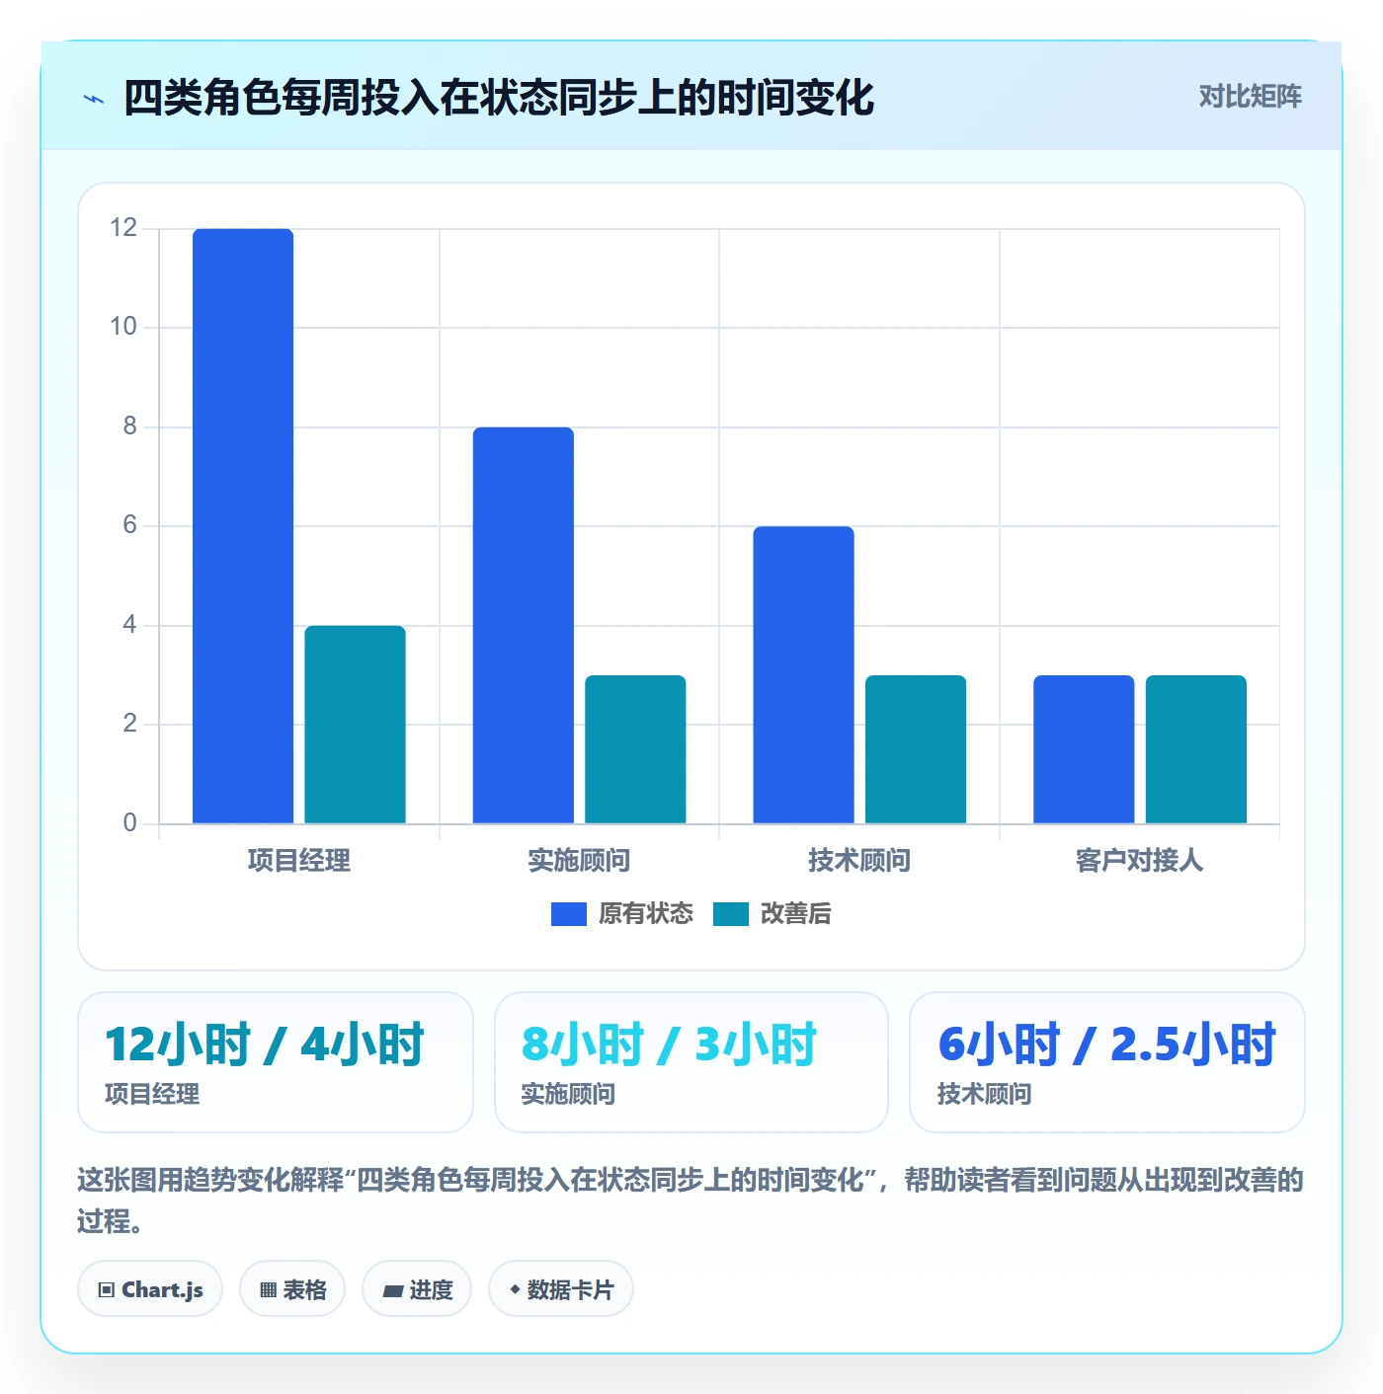This screenshot has height=1394, width=1383.
Task: Click the 项目经理 x-axis label
Action: click(x=299, y=861)
